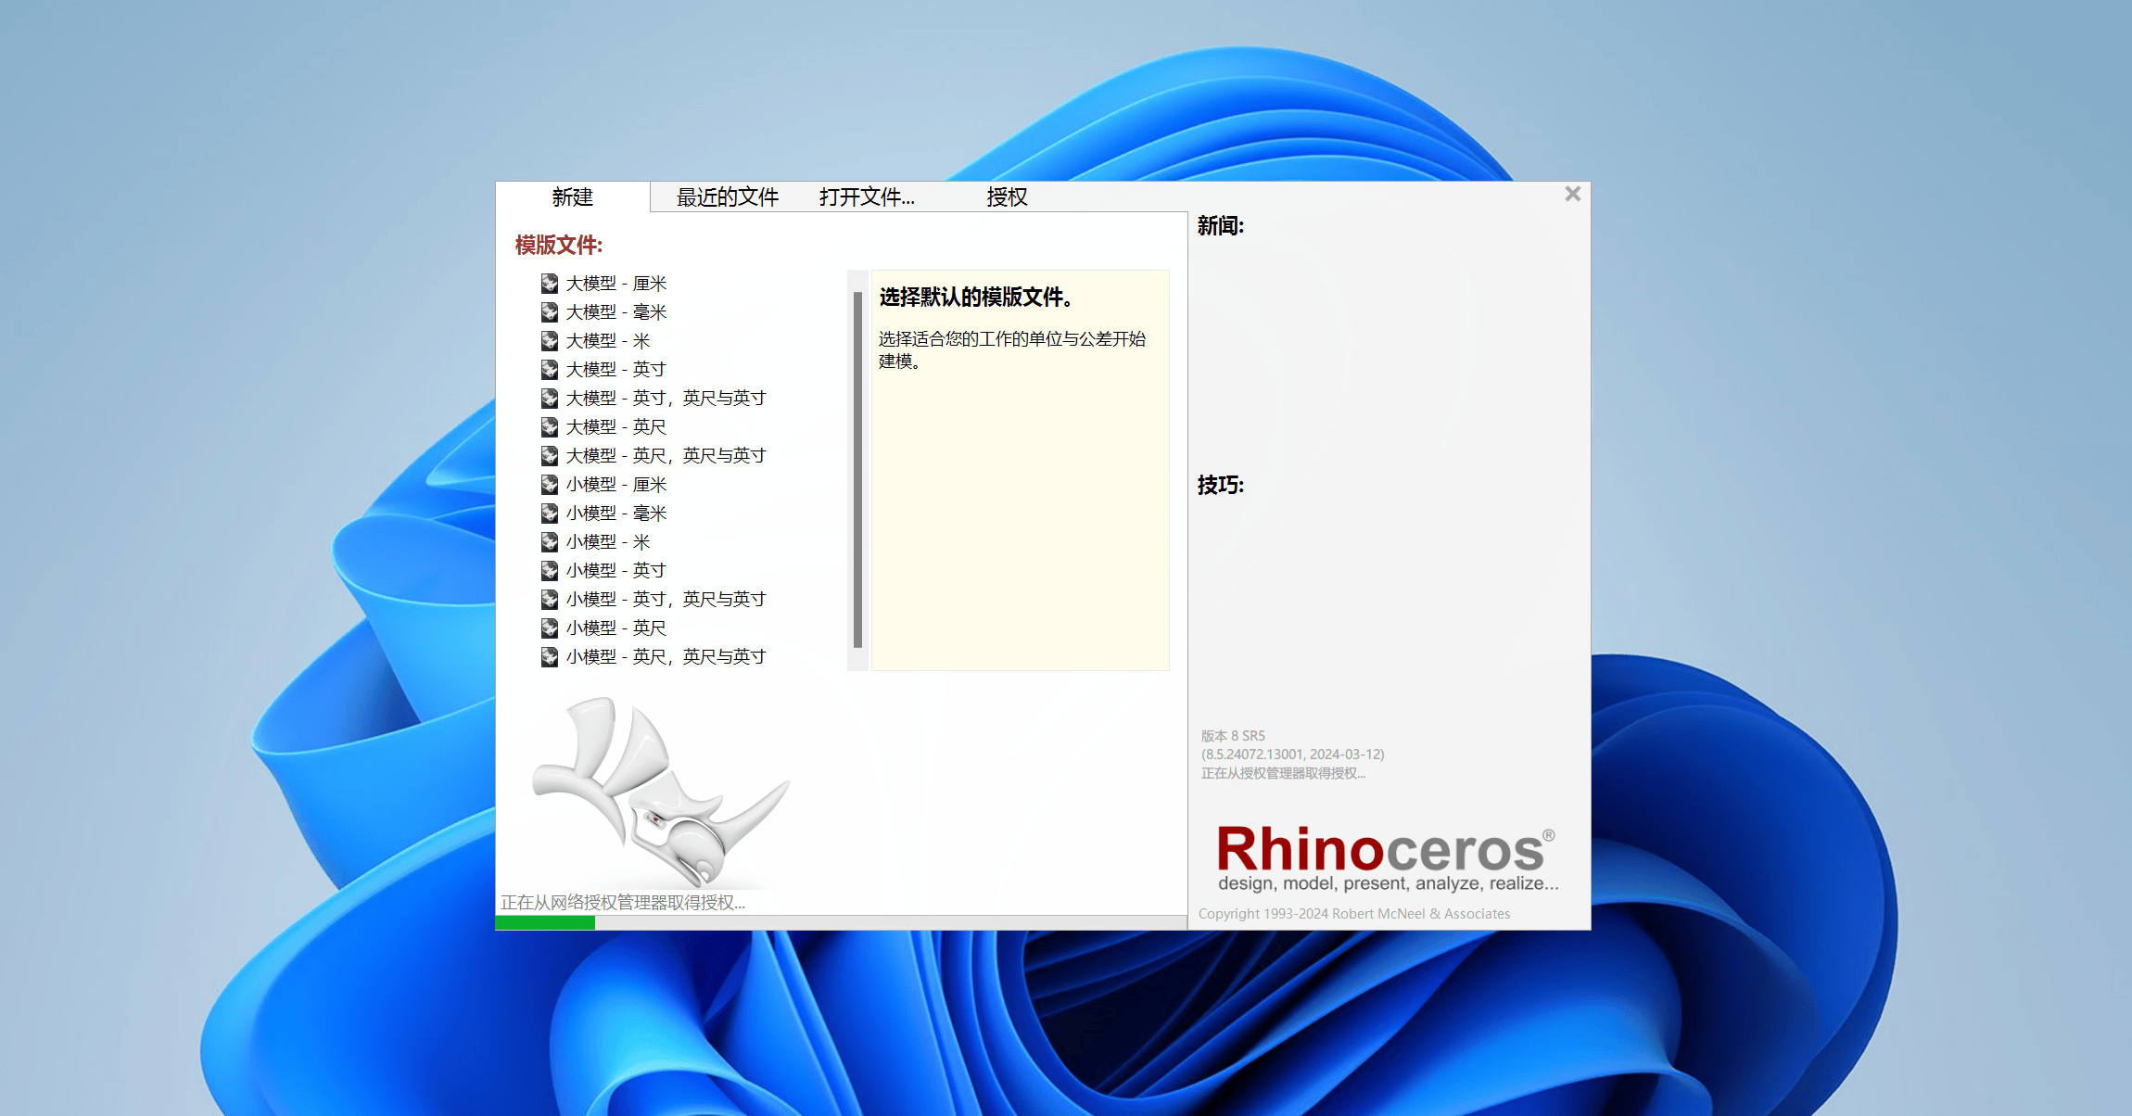Viewport: 2132px width, 1116px height.
Task: Choose template 小模型 - 英尺，英尺与英寸
Action: tap(666, 657)
